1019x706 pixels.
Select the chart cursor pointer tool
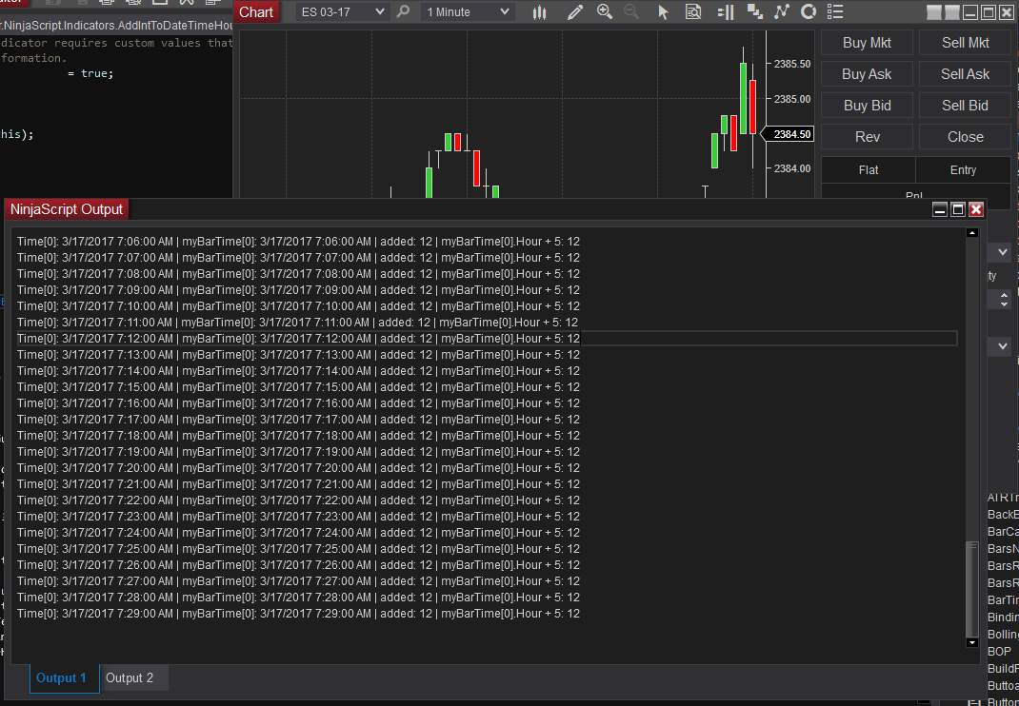pos(663,11)
